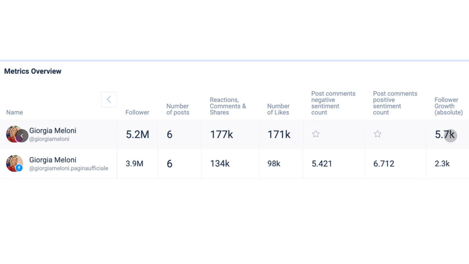Select the 5.7k follower growth value
Screen dimensions: 469x264
click(444, 135)
